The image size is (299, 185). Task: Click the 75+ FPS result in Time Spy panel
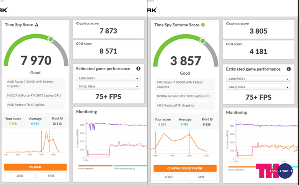click(108, 97)
